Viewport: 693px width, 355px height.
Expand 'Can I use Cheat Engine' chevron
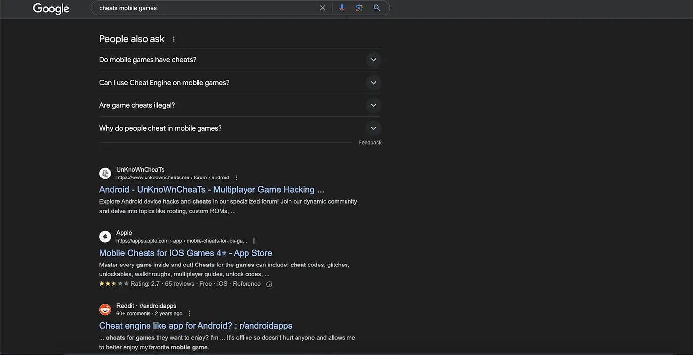tap(374, 83)
